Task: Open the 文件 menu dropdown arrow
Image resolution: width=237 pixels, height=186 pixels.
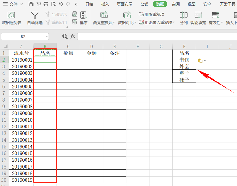Action: pos(21,4)
